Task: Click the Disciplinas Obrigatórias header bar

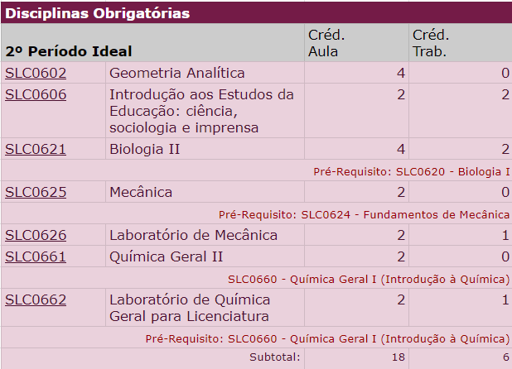Action: [x=256, y=13]
